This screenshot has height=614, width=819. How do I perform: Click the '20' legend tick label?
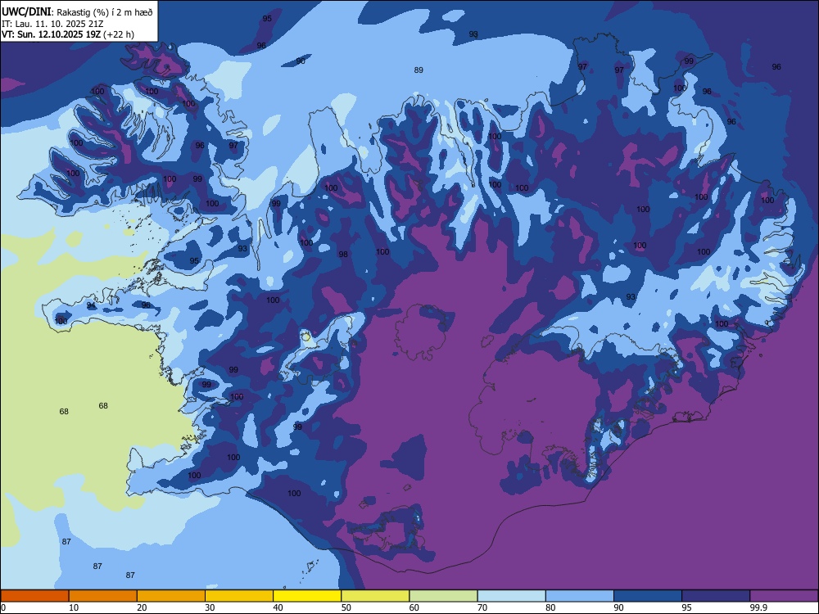coord(142,607)
